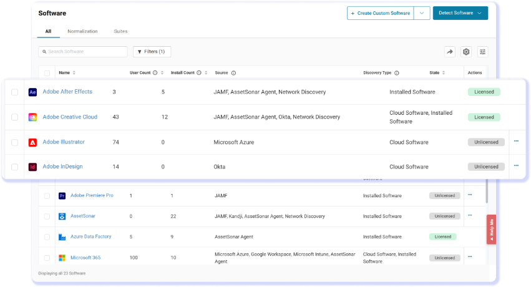
Task: Sort by User Count column arrows
Action: 162,73
